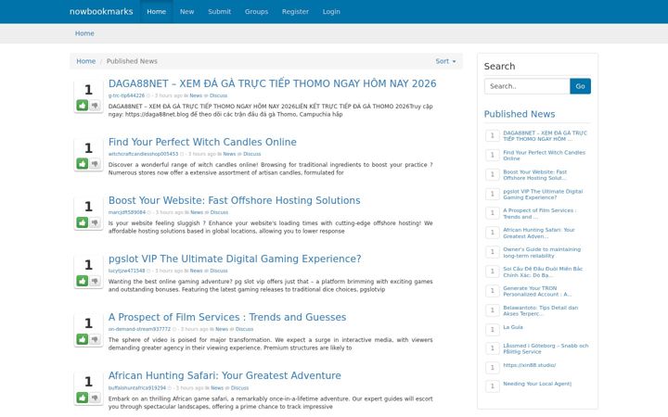Upvote Find Your Perfect Witch Candles post

click(83, 164)
